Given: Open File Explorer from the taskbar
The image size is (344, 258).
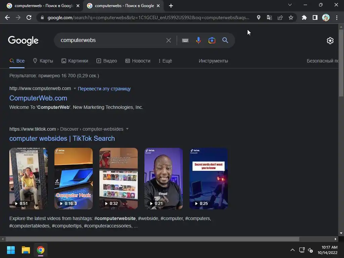Looking at the screenshot, I should click(x=26, y=250).
